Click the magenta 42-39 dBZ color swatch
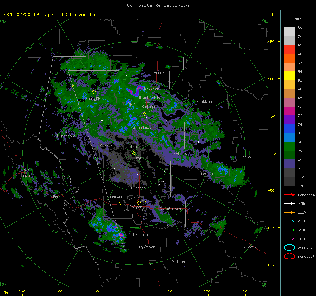The width and height of the screenshot is (316, 296). pos(289,111)
